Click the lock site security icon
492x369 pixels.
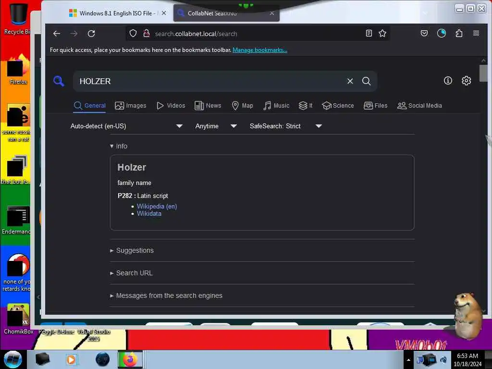[x=146, y=33]
